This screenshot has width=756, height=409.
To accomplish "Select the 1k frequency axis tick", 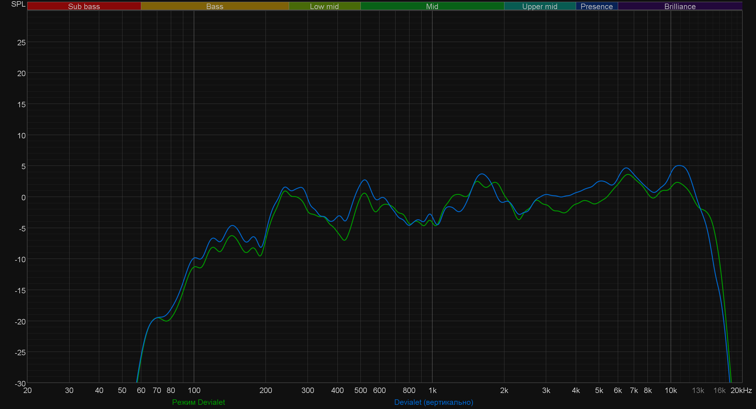I will click(x=432, y=390).
